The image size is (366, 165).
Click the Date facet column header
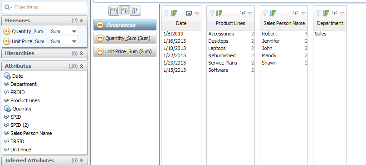pyautogui.click(x=181, y=23)
